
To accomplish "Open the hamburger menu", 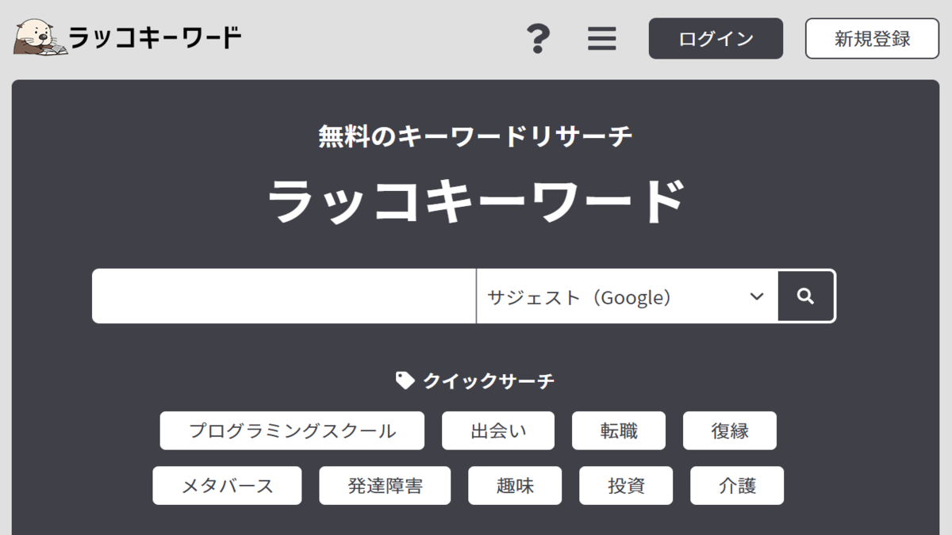I will tap(601, 38).
